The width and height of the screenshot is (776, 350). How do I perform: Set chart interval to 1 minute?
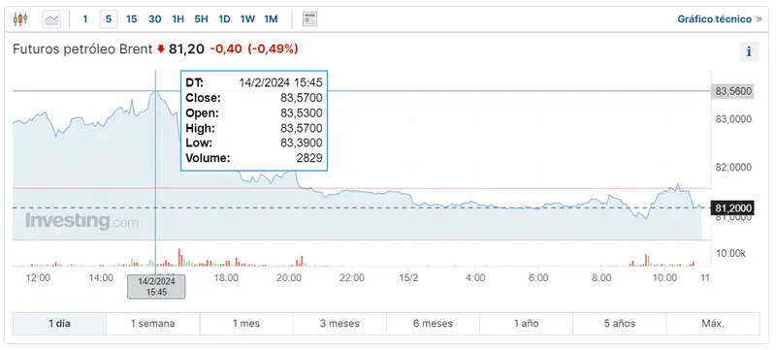click(85, 19)
